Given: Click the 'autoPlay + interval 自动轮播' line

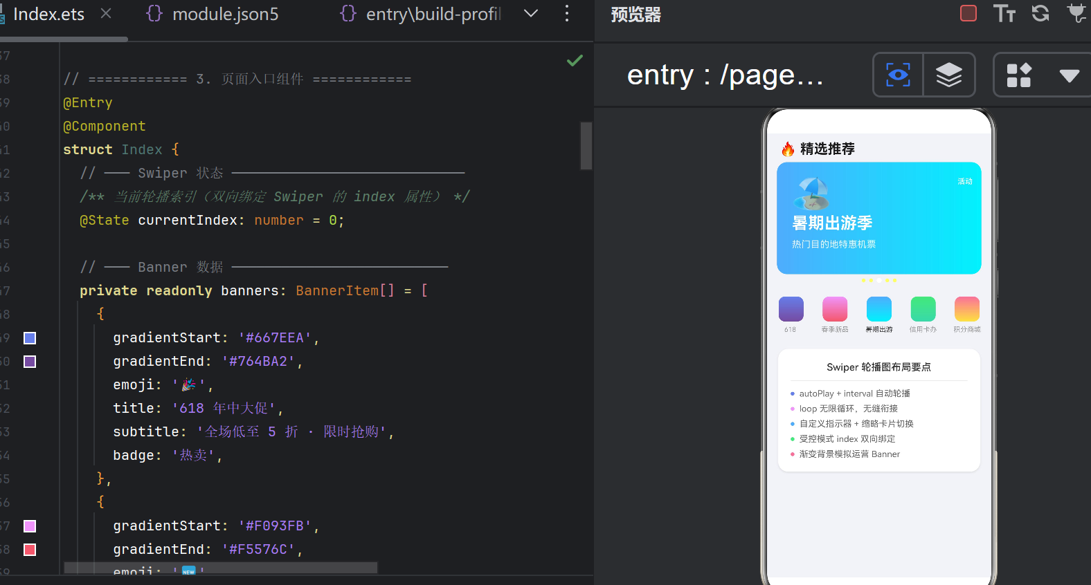Looking at the screenshot, I should tap(855, 393).
